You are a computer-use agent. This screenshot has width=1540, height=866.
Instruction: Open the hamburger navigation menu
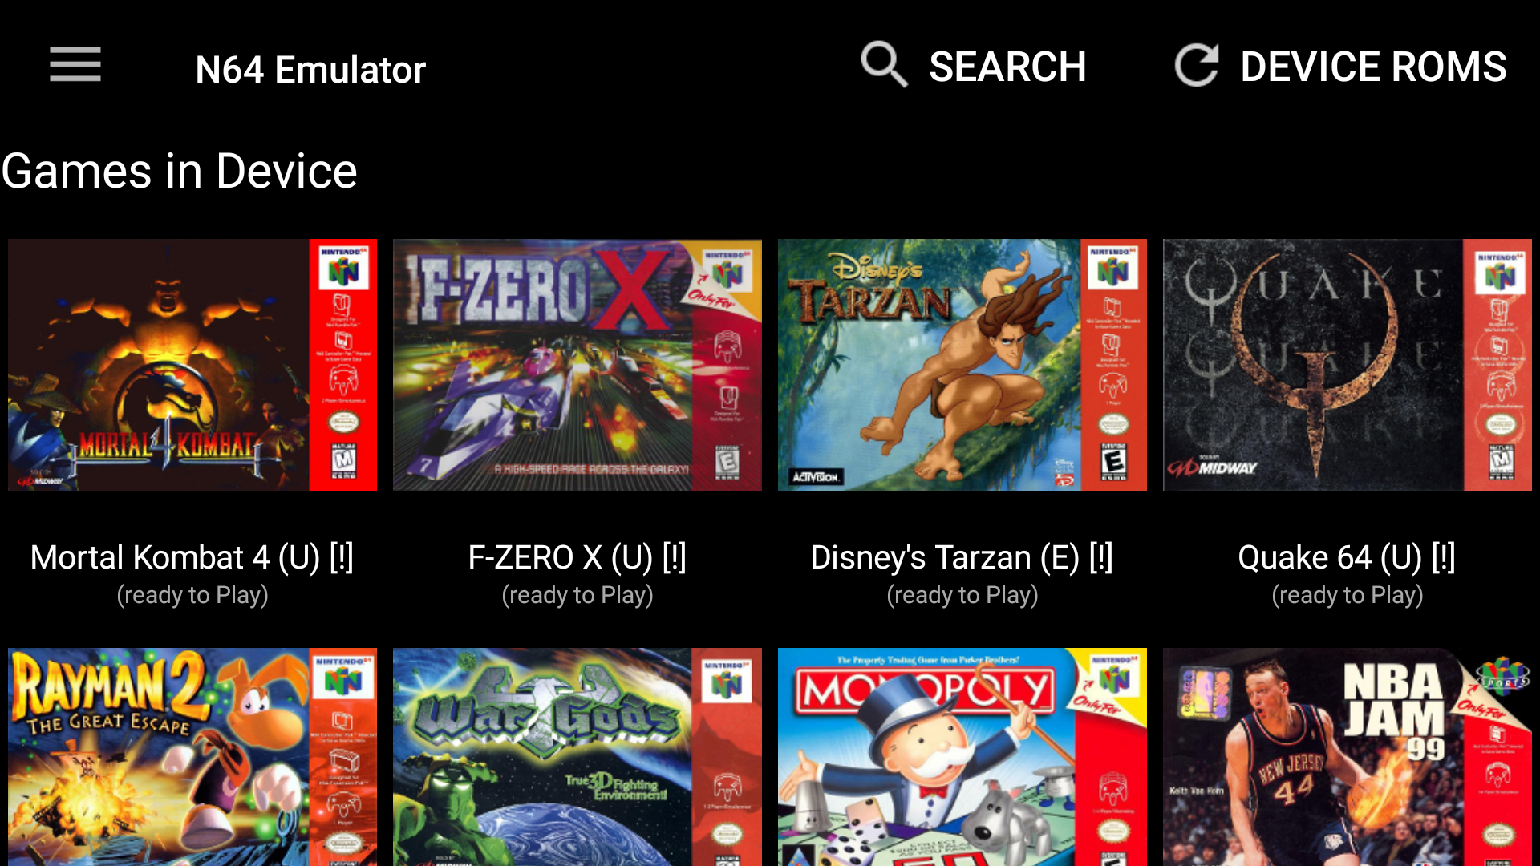75,65
